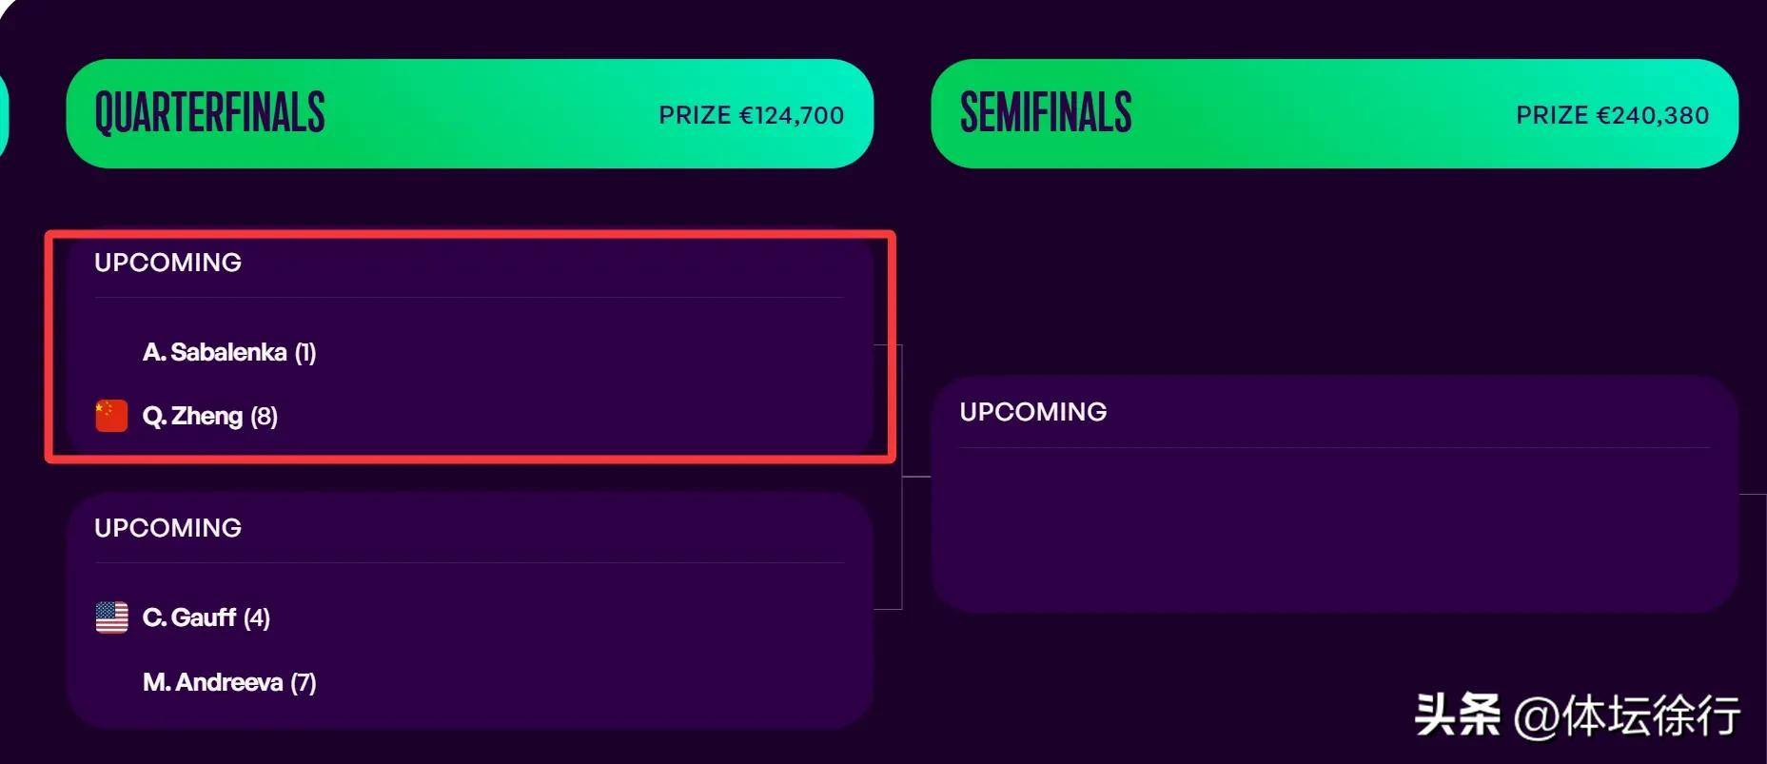Click UPCOMING label above C. Gauff

click(x=168, y=528)
